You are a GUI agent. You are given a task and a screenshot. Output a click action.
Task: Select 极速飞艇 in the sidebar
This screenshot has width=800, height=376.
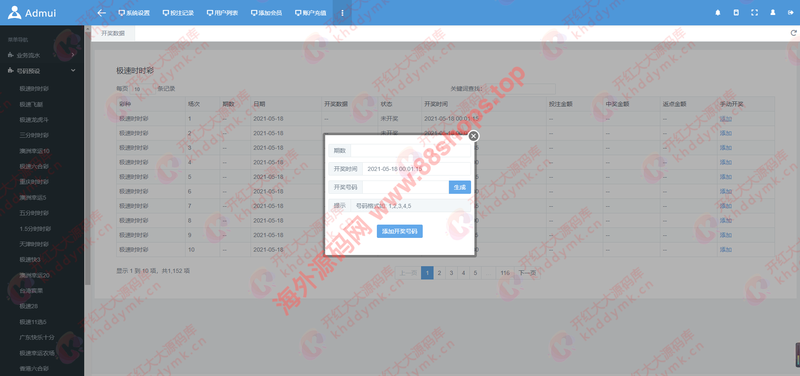(31, 104)
